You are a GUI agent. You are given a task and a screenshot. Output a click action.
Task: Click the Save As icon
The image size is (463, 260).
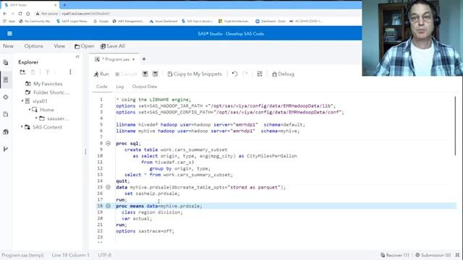click(155, 74)
